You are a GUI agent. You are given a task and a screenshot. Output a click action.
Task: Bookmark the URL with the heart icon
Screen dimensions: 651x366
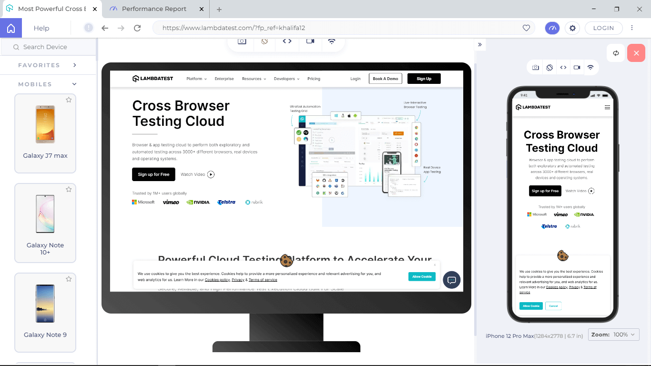(526, 28)
